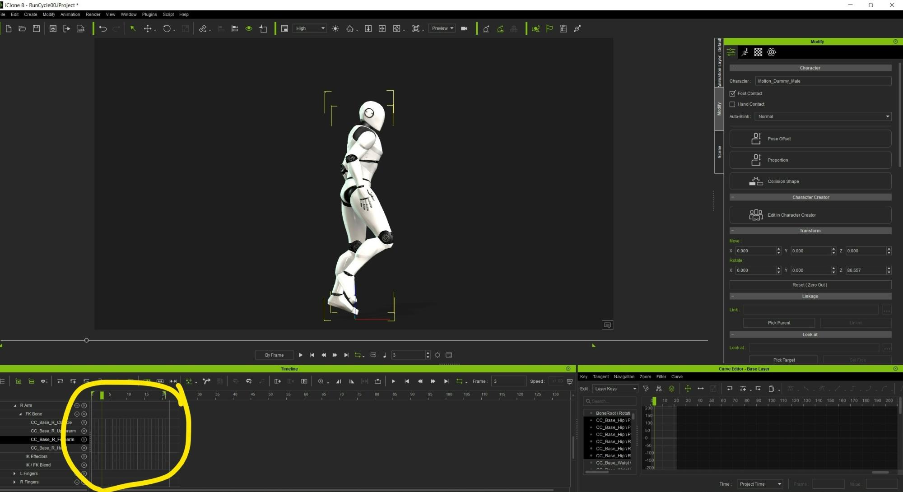This screenshot has width=903, height=492.
Task: Open the Modify panel sliders tab icon
Action: coord(731,52)
